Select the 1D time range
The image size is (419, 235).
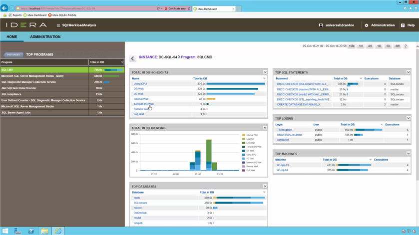click(379, 46)
